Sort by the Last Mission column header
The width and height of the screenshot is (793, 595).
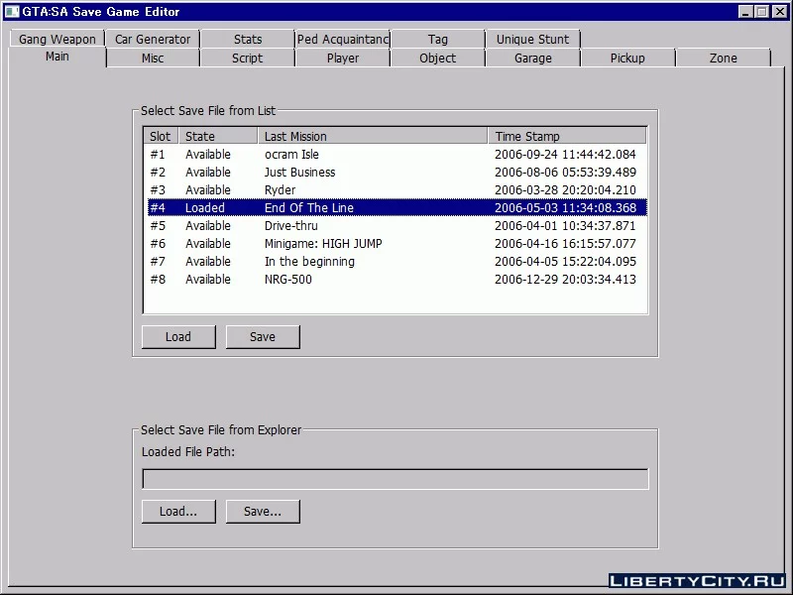pos(373,136)
